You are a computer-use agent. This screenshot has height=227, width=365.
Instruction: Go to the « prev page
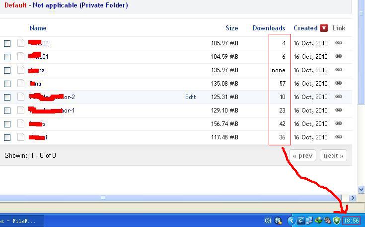302,155
